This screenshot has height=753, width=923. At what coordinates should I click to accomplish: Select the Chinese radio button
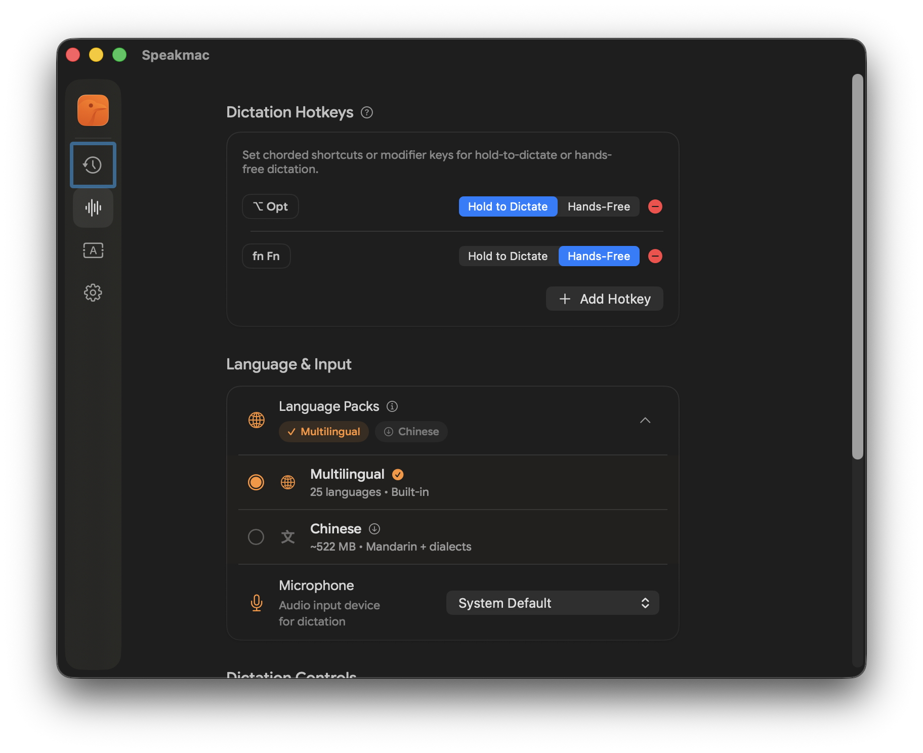coord(256,537)
